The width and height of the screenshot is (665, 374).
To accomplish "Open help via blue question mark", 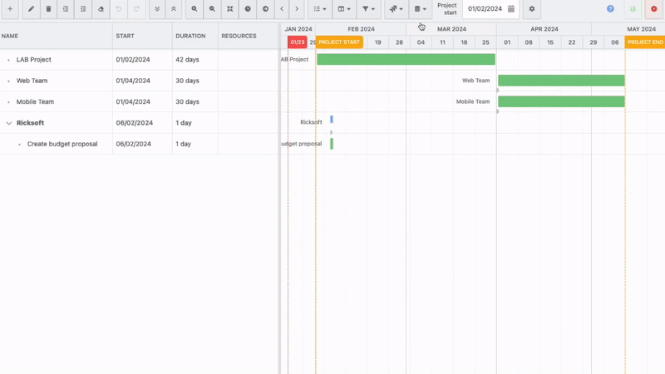I will [x=610, y=9].
